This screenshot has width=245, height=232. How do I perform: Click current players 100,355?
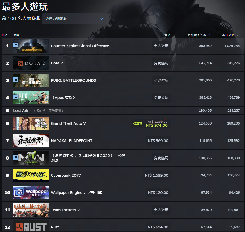coord(205,158)
